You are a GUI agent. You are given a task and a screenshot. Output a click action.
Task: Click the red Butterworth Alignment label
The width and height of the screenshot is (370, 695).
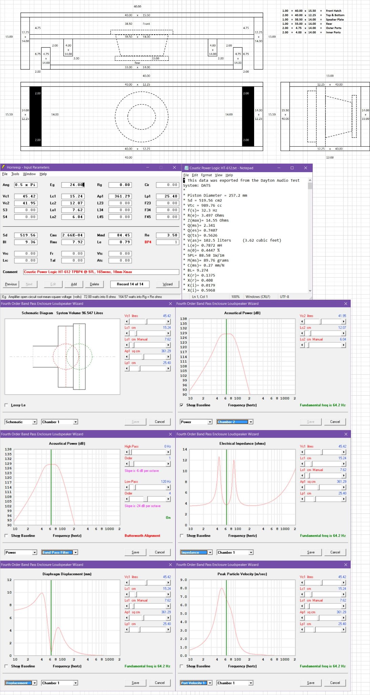(x=142, y=536)
